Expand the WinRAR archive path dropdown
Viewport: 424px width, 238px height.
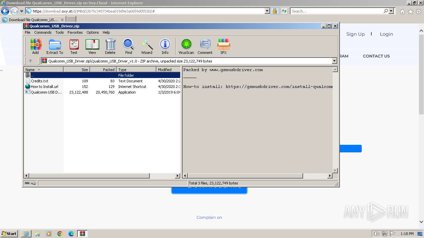(x=334, y=61)
